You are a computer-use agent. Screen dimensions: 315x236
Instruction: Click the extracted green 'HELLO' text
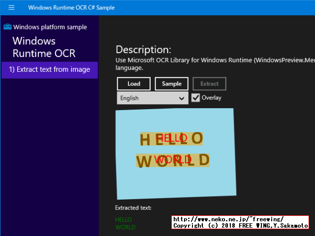pos(124,220)
